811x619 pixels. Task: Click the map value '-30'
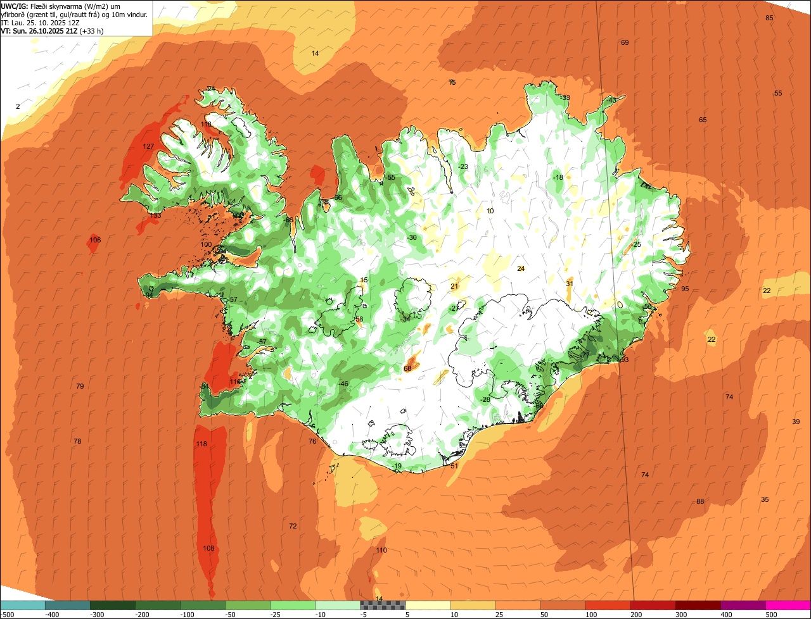[x=412, y=237]
